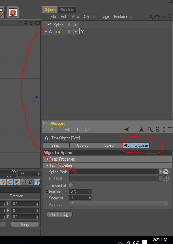Click the Object Manager new-panel plus icon
Image resolution: width=173 pixels, height=244 pixels.
170,17
